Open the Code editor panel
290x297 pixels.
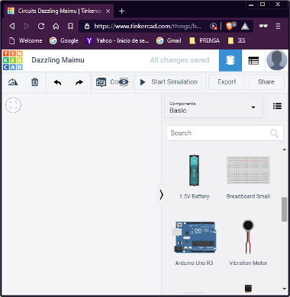point(106,82)
